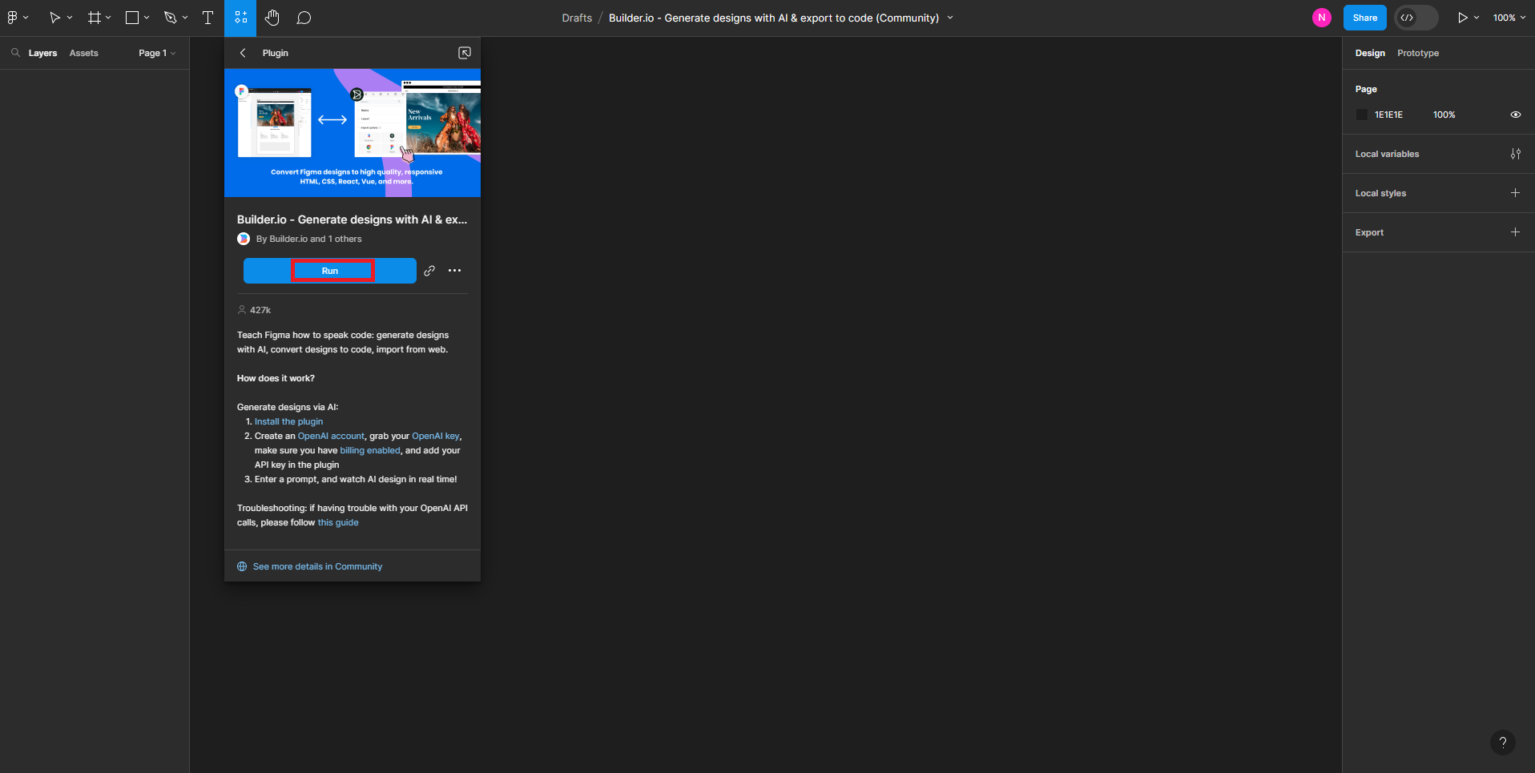Viewport: 1535px width, 773px height.
Task: Click the 'By Builder.io and 1 others' text
Action: (308, 239)
